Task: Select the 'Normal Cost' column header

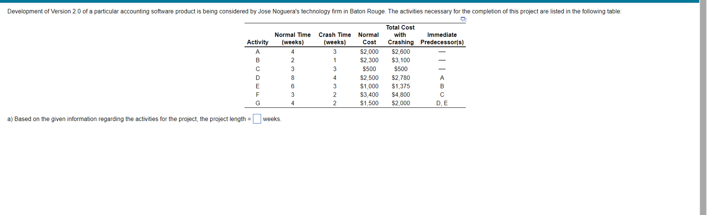Action: (369, 38)
